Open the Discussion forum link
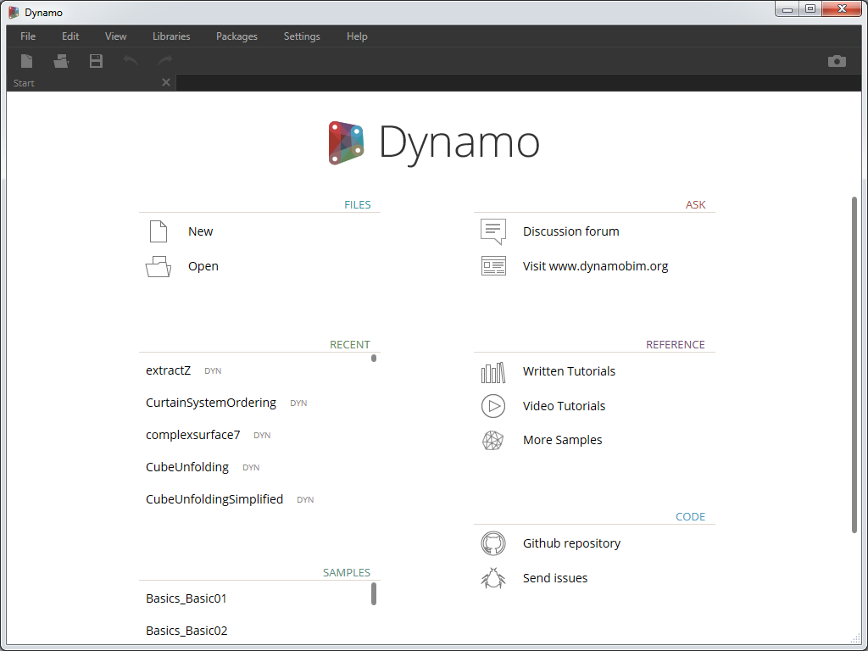The width and height of the screenshot is (868, 651). click(x=570, y=231)
